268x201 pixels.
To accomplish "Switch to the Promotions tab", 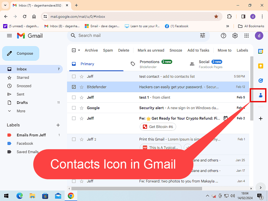I will (149, 64).
